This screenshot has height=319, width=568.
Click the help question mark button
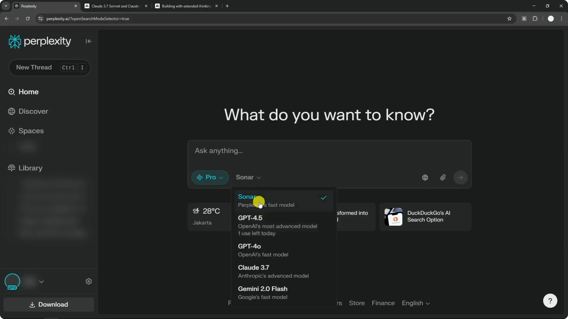point(550,301)
